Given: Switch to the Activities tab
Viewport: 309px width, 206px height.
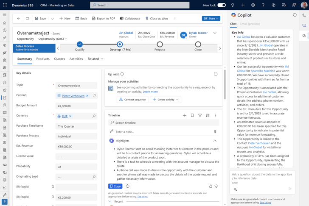Looking at the screenshot, I should 76,59.
